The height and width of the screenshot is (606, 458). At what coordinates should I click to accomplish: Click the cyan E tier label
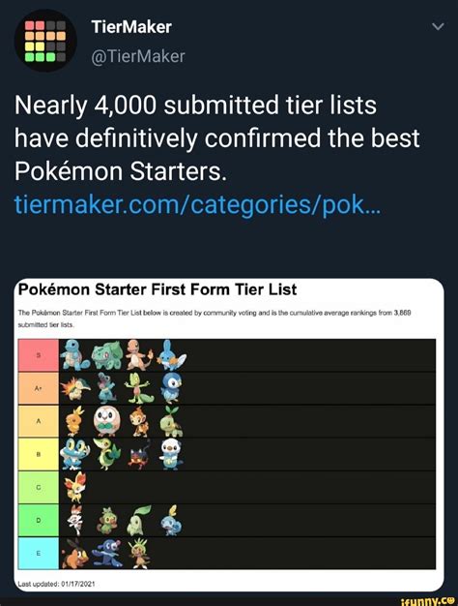point(39,553)
